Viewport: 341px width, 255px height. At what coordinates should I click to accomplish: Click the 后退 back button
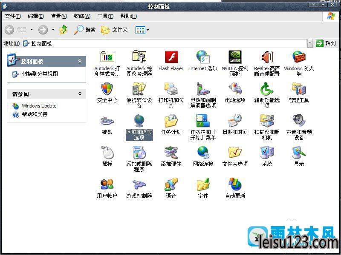(15, 30)
